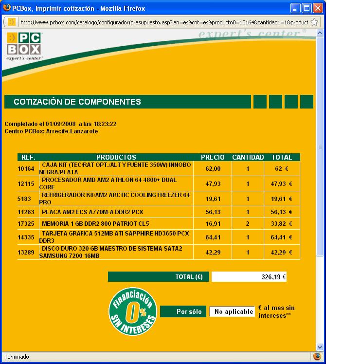Click the 47,93 € row total
The height and width of the screenshot is (364, 342).
282,184
